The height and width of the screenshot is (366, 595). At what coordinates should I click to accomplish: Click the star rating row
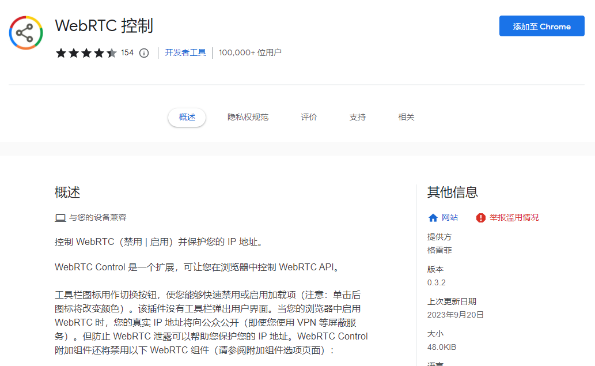click(86, 53)
